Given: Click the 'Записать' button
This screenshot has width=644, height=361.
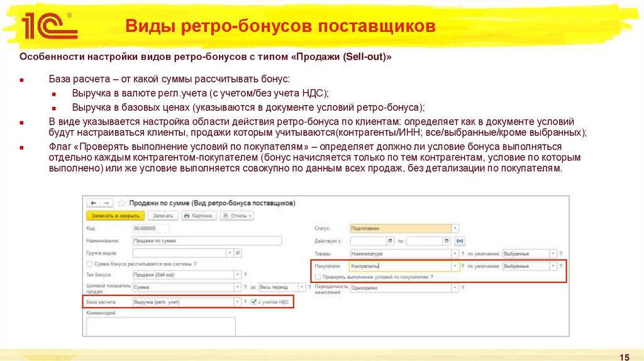Looking at the screenshot, I should 163,216.
